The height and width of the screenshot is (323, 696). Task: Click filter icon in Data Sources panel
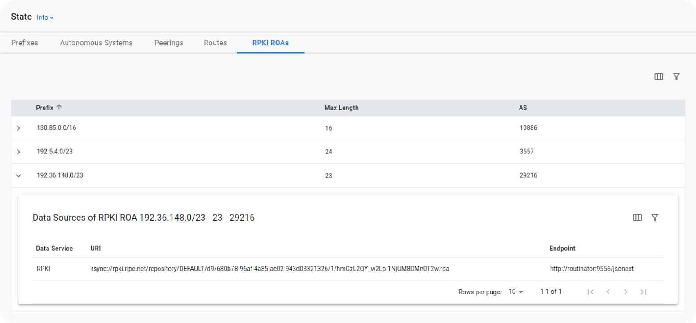click(x=655, y=218)
